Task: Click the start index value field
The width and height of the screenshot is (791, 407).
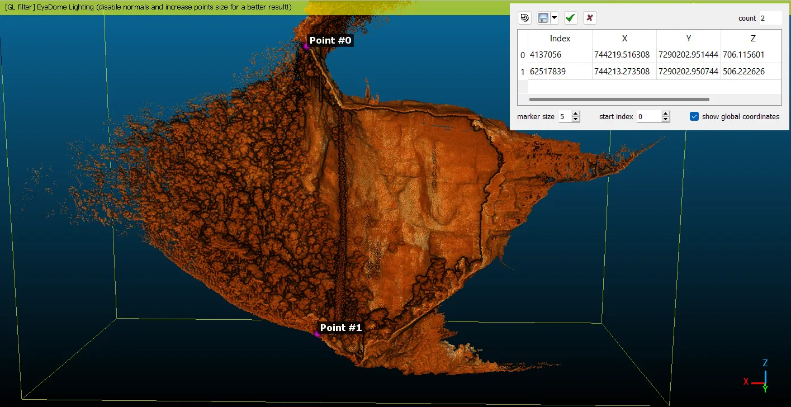Action: click(648, 116)
